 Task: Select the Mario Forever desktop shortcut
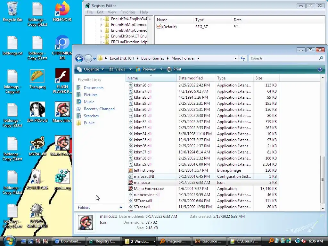tap(62, 146)
